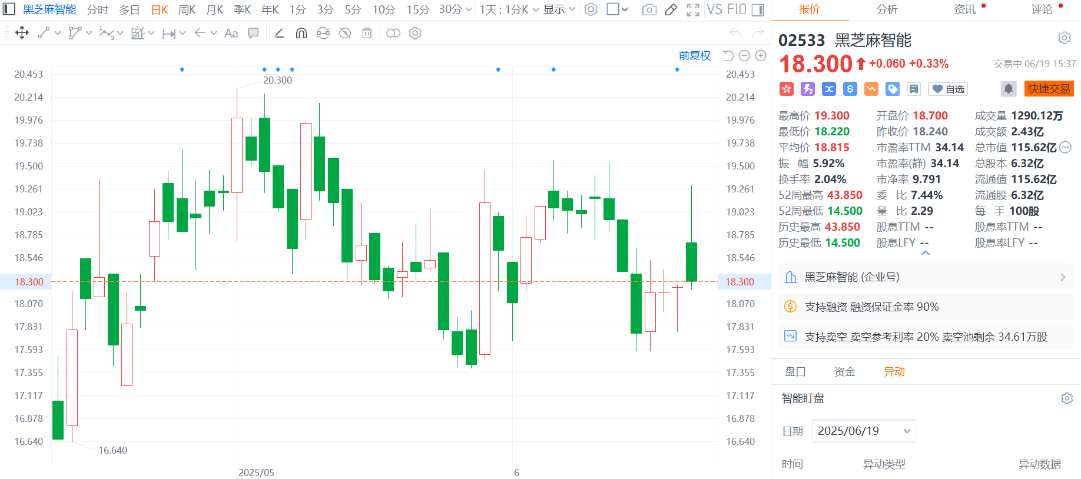
Task: Take a chart screenshot with camera icon
Action: [x=649, y=9]
